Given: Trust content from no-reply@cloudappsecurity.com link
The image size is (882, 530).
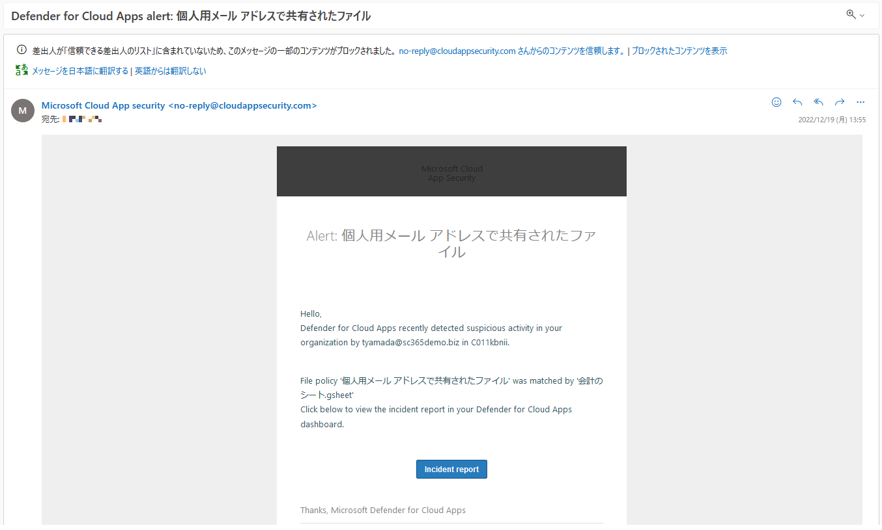Looking at the screenshot, I should [x=511, y=51].
